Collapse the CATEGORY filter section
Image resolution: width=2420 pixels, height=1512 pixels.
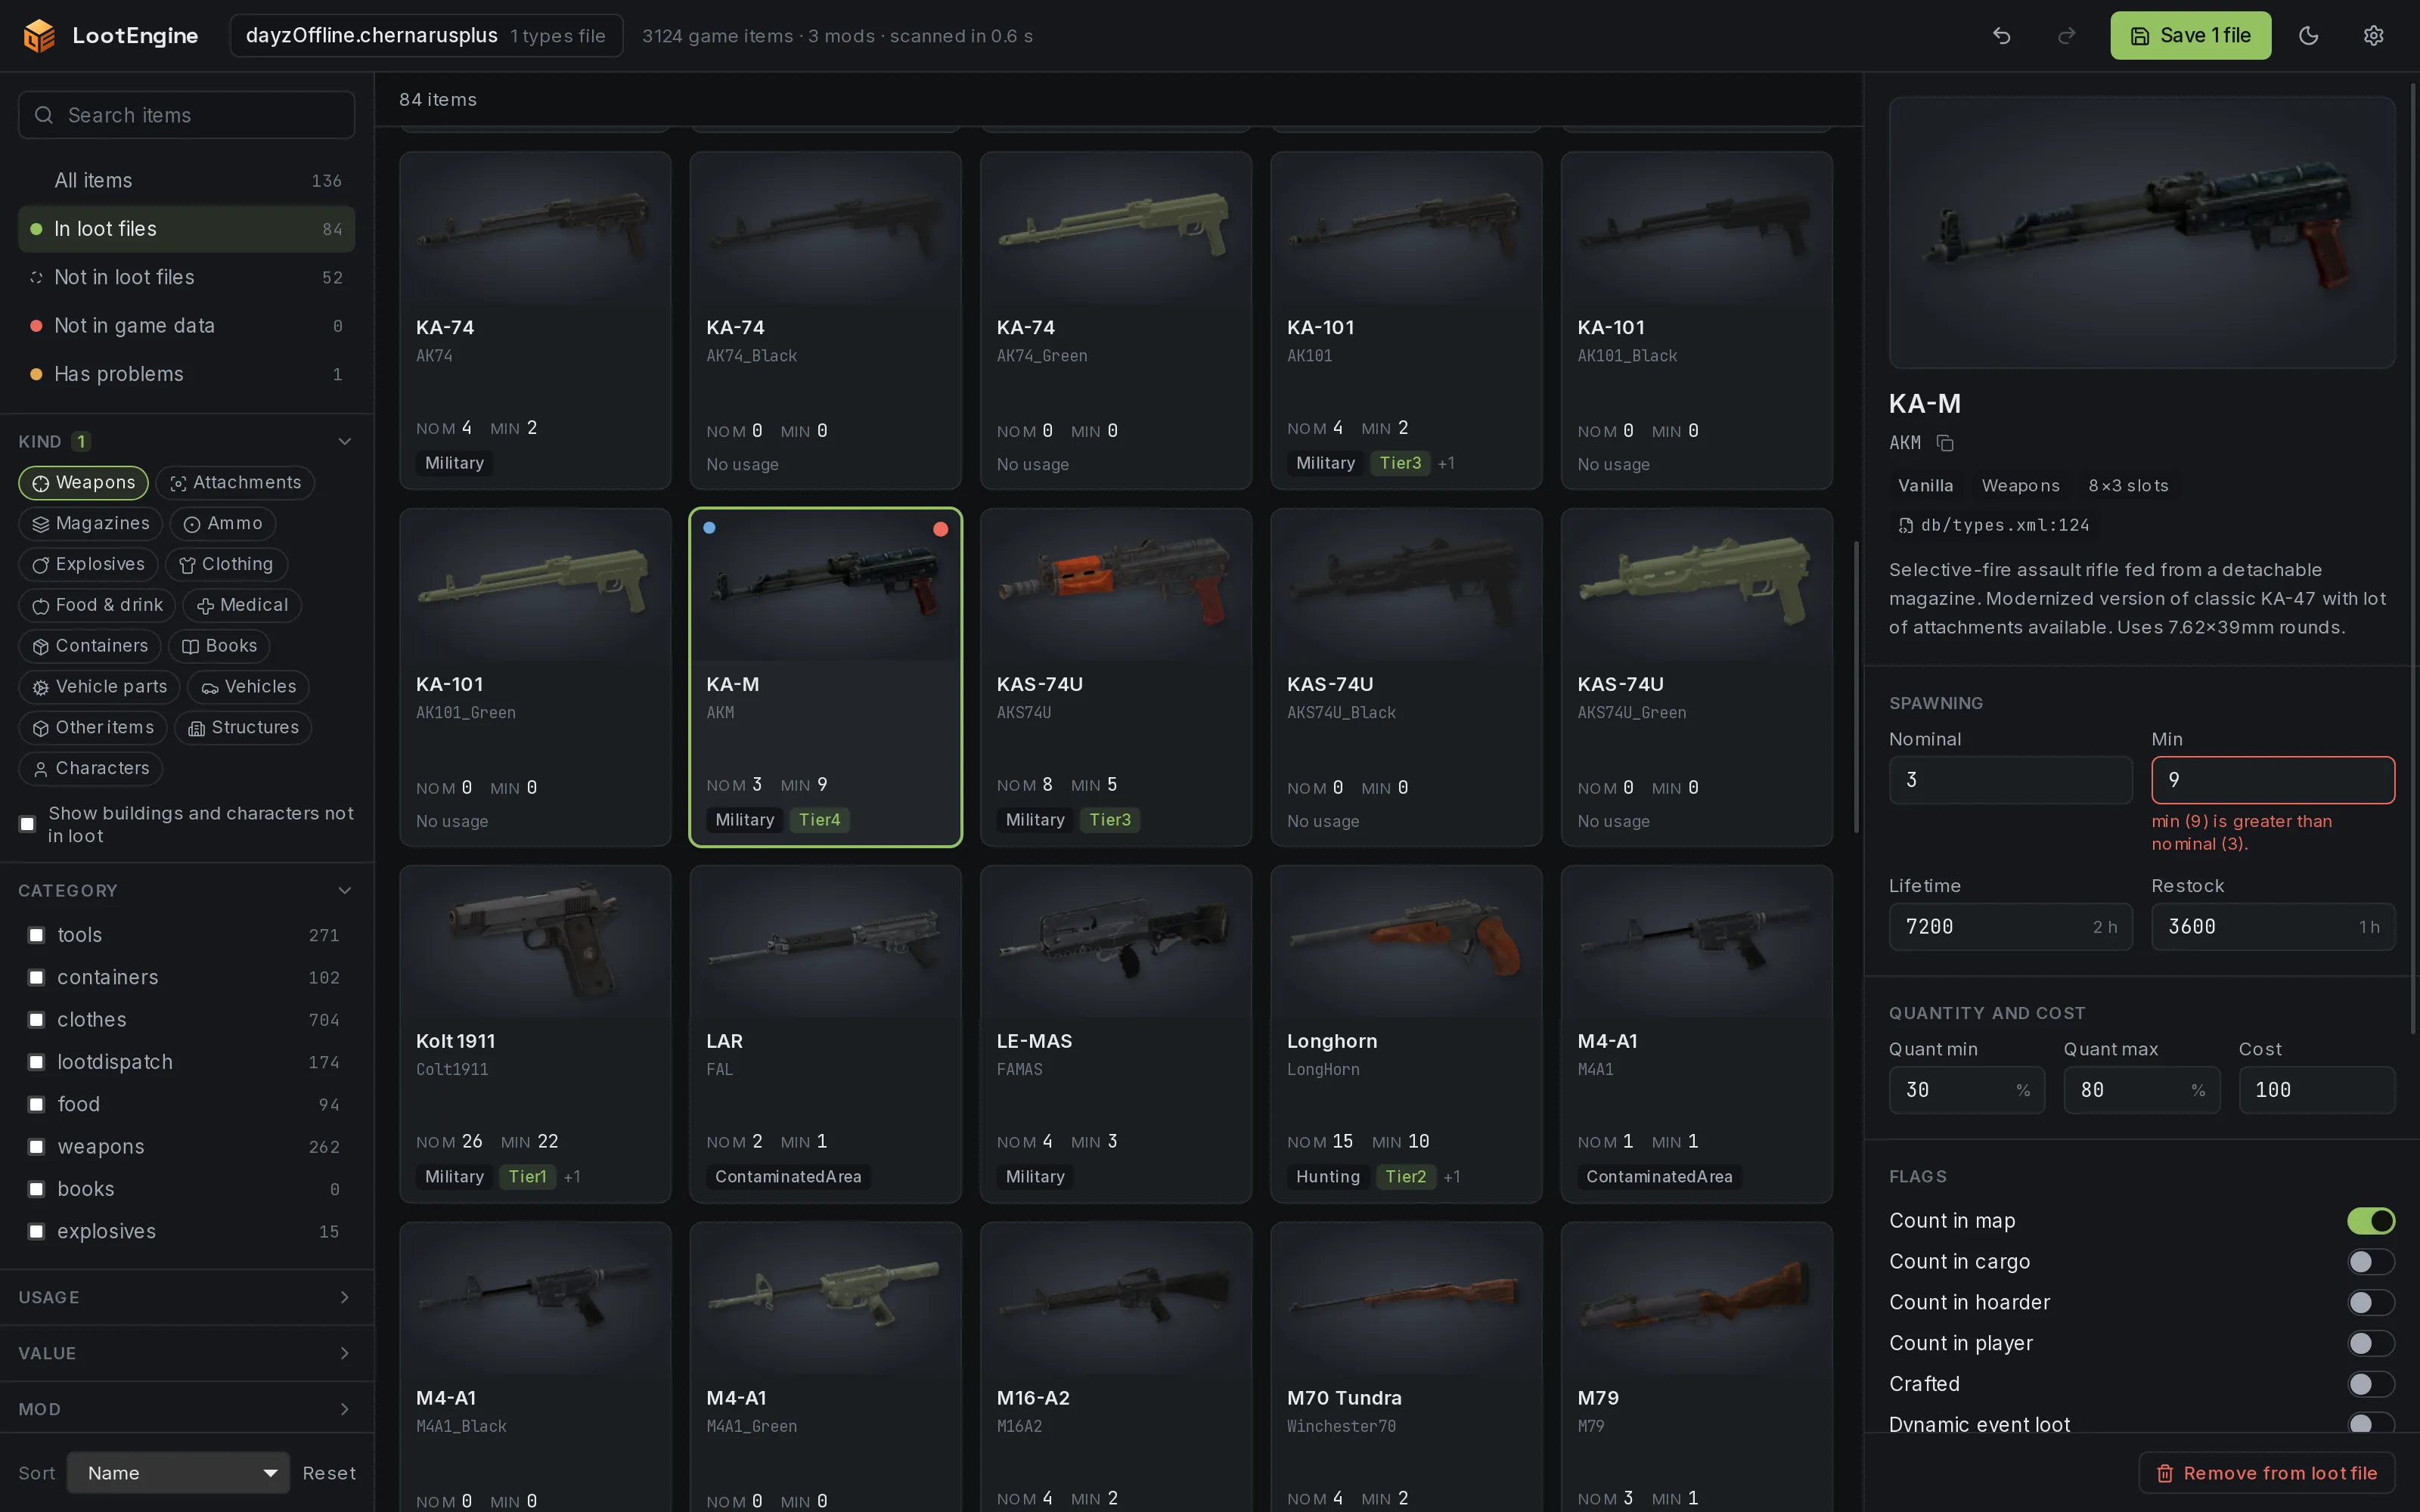click(x=344, y=891)
